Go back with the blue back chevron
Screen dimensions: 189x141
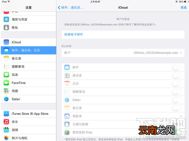tap(59, 8)
